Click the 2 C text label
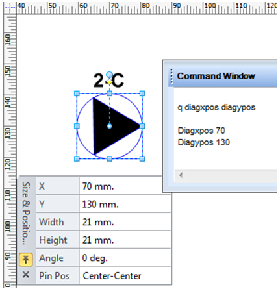 (109, 81)
